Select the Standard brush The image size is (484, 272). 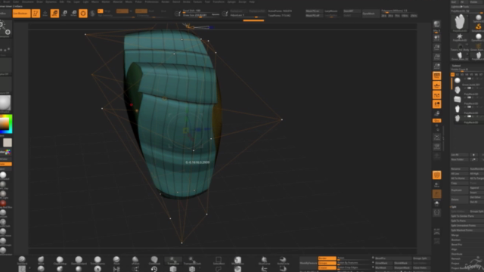click(22, 261)
